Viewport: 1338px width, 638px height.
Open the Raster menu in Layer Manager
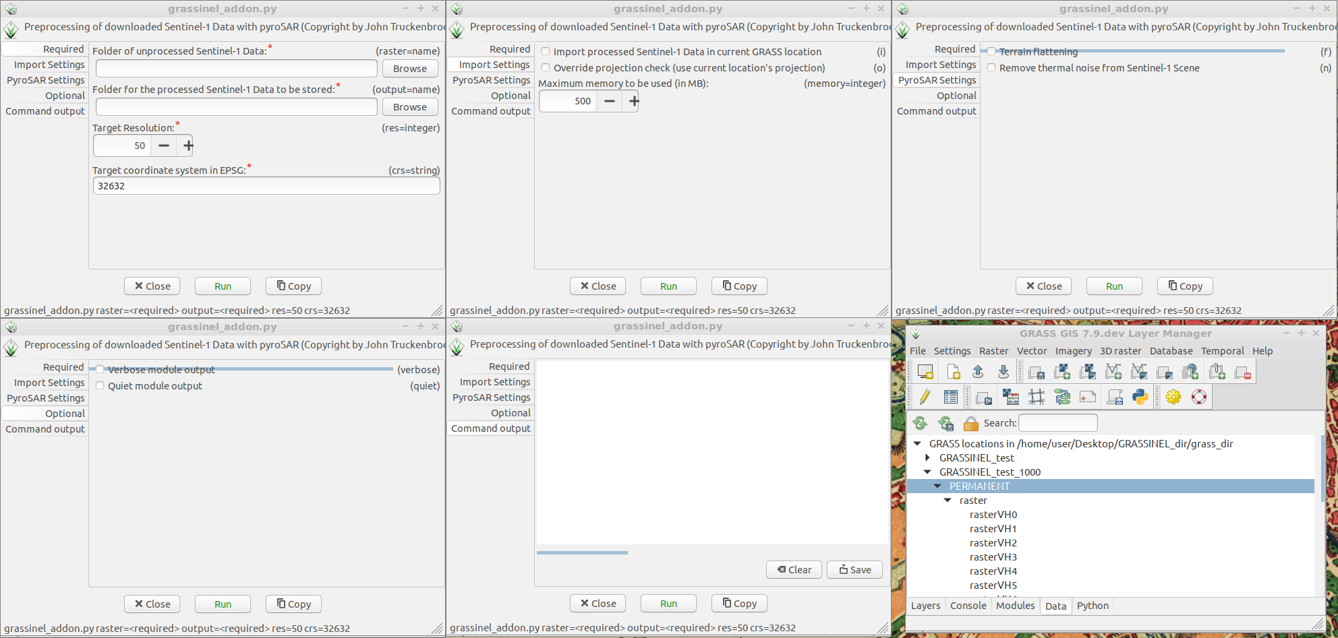point(993,351)
